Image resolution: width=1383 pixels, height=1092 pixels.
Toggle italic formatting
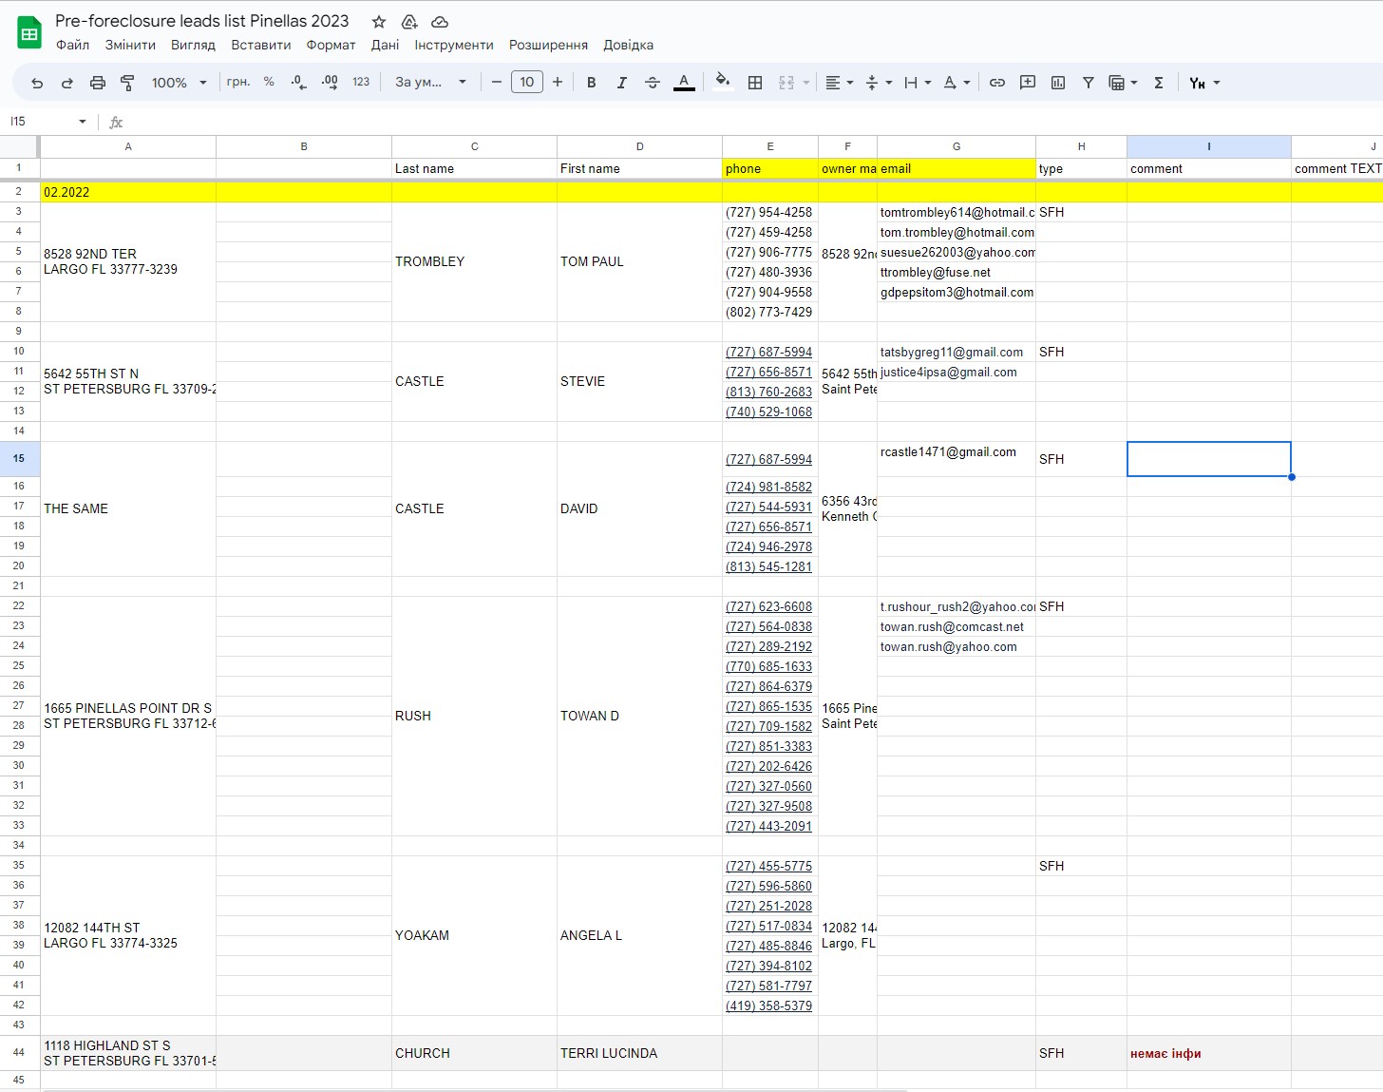(x=621, y=83)
